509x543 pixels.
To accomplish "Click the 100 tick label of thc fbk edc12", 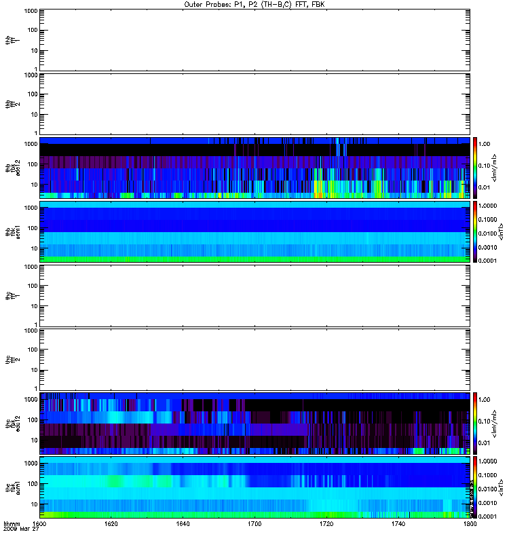I will pyautogui.click(x=33, y=420).
